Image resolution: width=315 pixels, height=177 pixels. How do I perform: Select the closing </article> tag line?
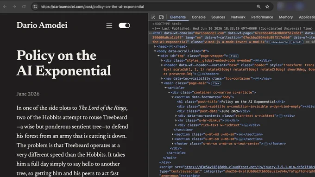pos(176,153)
